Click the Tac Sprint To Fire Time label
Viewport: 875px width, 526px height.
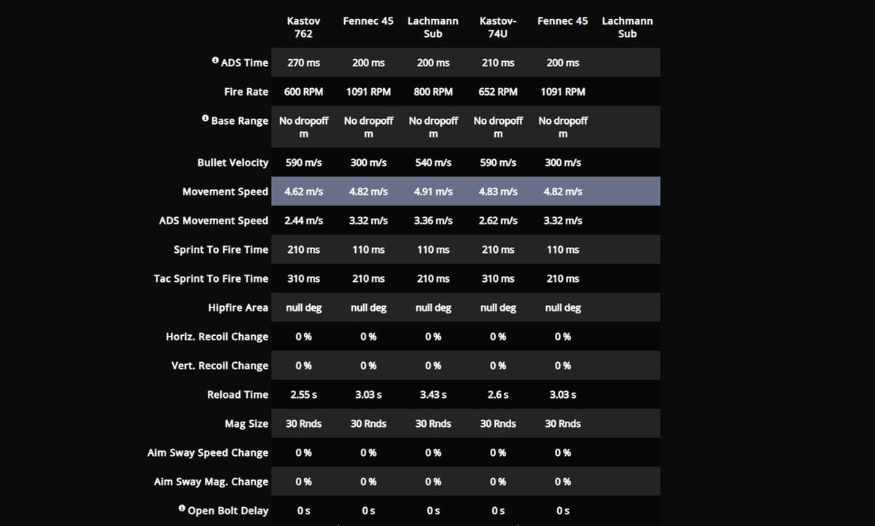click(x=211, y=278)
